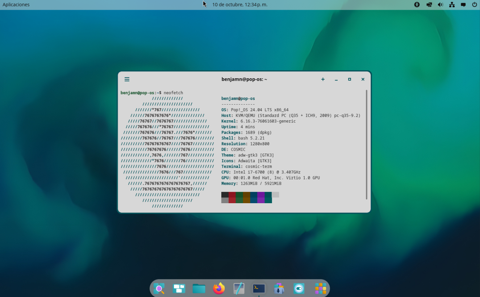Open a new terminal tab with plus button
This screenshot has width=480, height=297.
323,79
